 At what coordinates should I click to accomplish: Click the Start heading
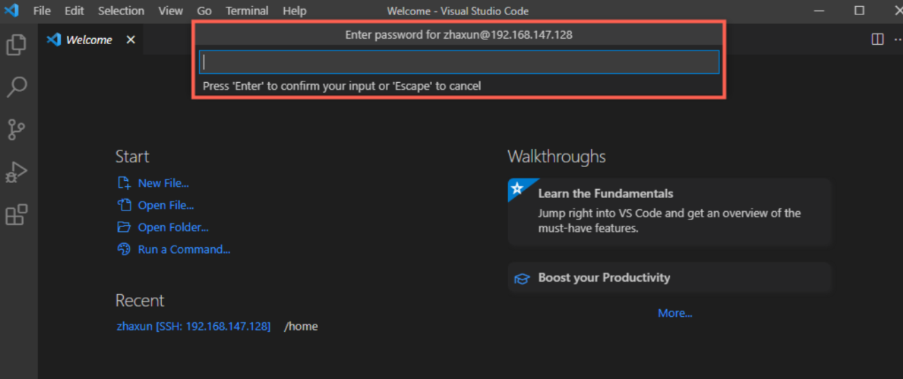pyautogui.click(x=132, y=157)
